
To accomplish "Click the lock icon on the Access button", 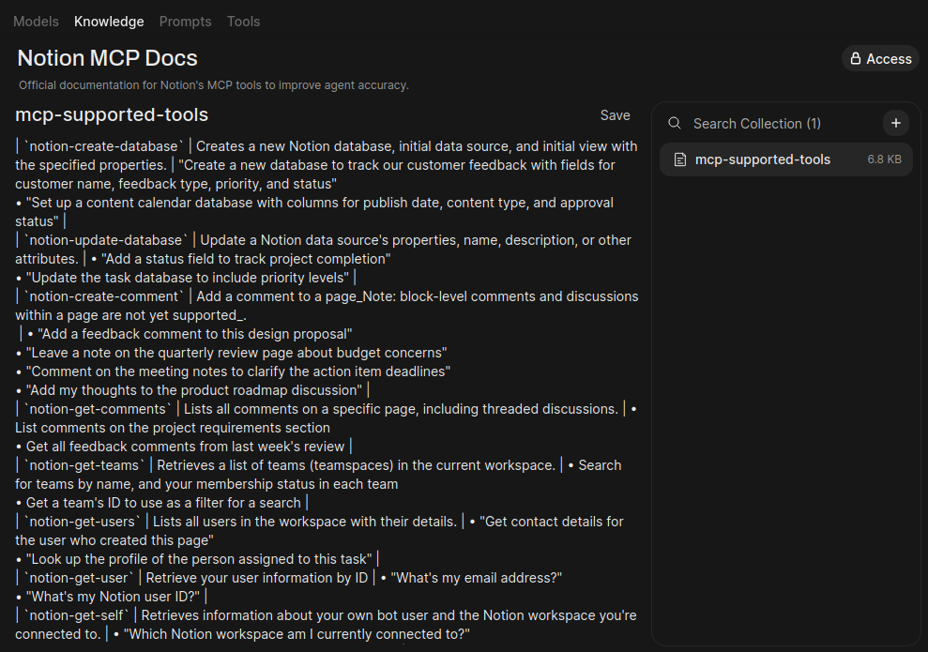I will 856,58.
